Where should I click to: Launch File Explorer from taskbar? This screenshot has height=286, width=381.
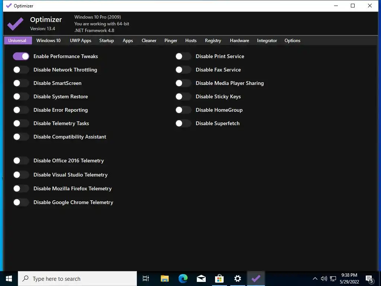[x=164, y=279]
